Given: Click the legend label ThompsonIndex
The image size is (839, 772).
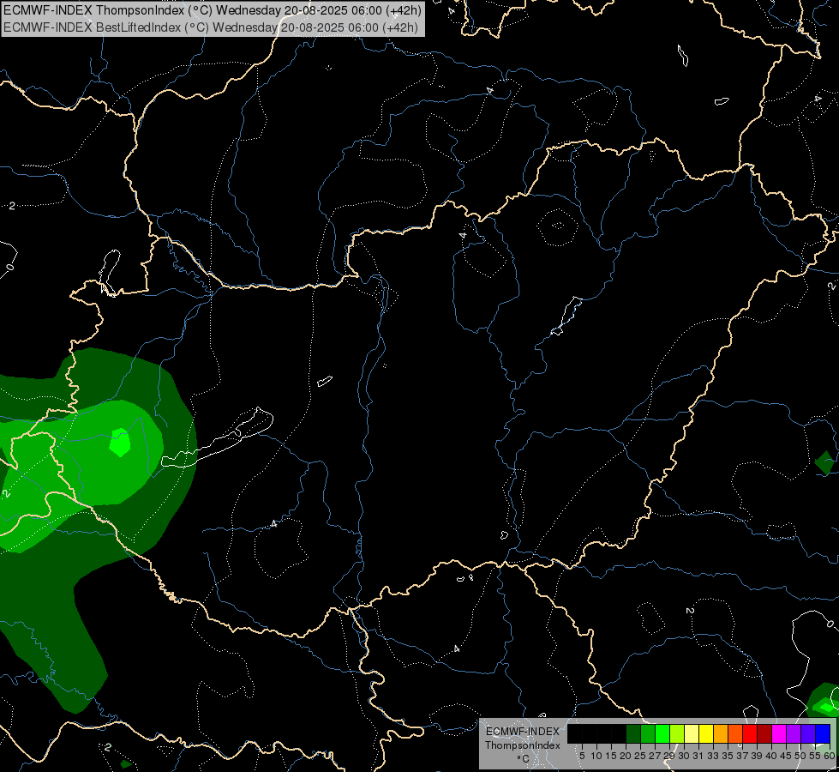Looking at the screenshot, I should 523,745.
